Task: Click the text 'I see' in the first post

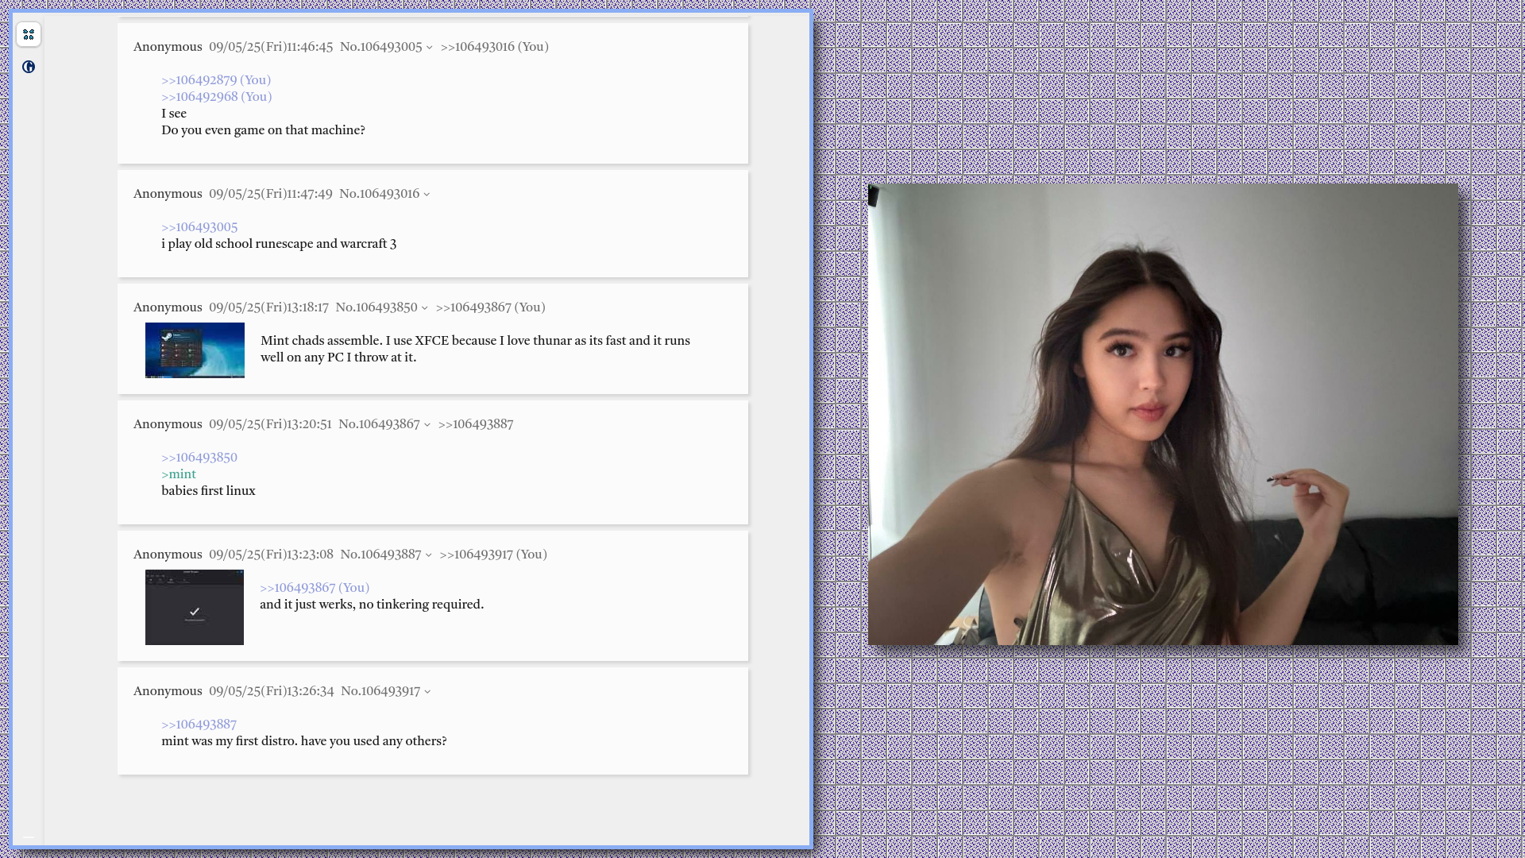Action: click(x=174, y=114)
